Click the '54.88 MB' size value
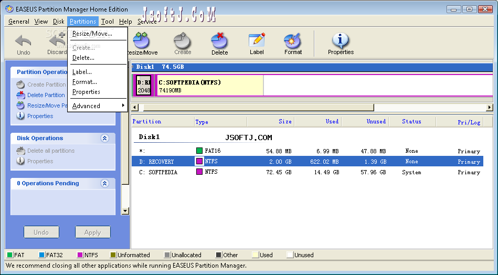 [279, 151]
